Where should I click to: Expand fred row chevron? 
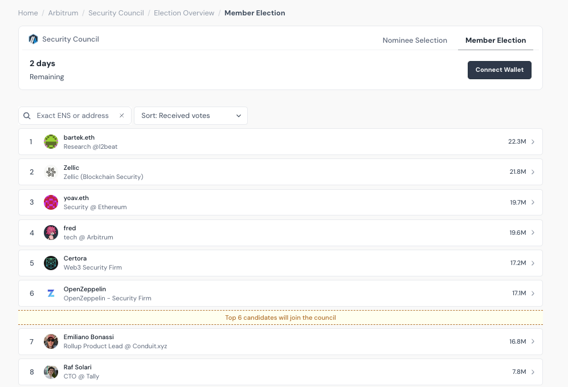(533, 233)
